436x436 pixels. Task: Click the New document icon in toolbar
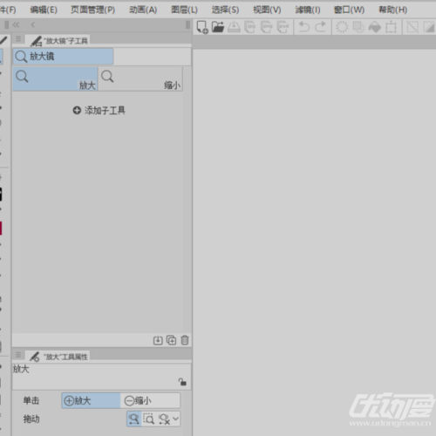coord(202,27)
